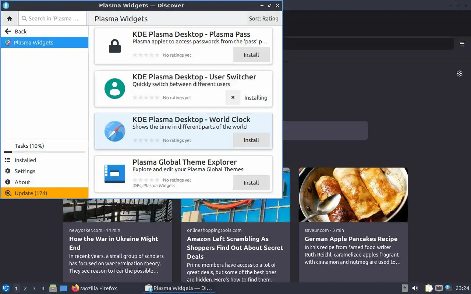Install KDE Plasma Desktop - Plasma Pass
This screenshot has height=294, width=471.
click(251, 55)
